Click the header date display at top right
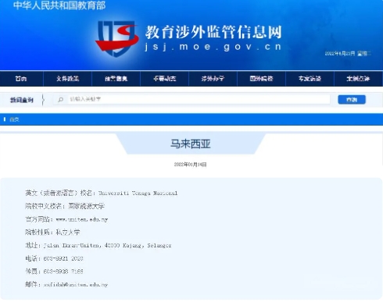The width and height of the screenshot is (383, 302). click(348, 54)
